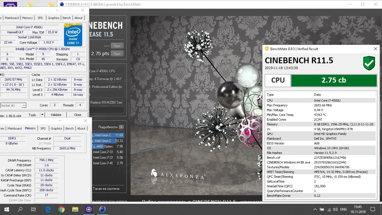Click Data column header in BenchMate
382x215 pixels.
pyautogui.click(x=344, y=95)
